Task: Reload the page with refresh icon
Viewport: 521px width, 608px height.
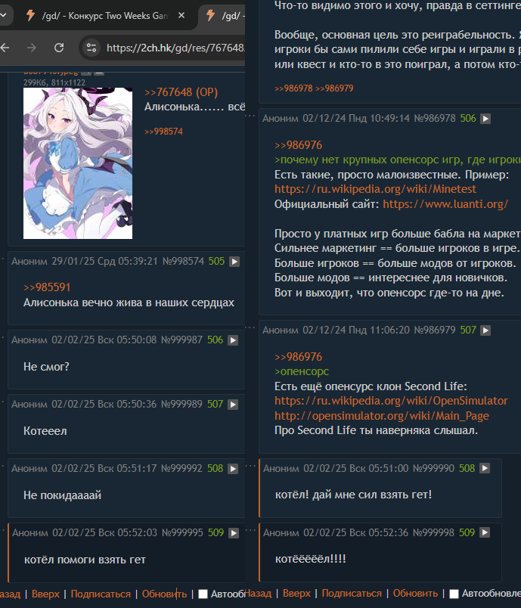Action: (59, 48)
